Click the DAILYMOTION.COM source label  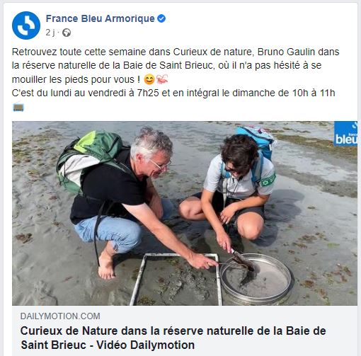pyautogui.click(x=60, y=316)
